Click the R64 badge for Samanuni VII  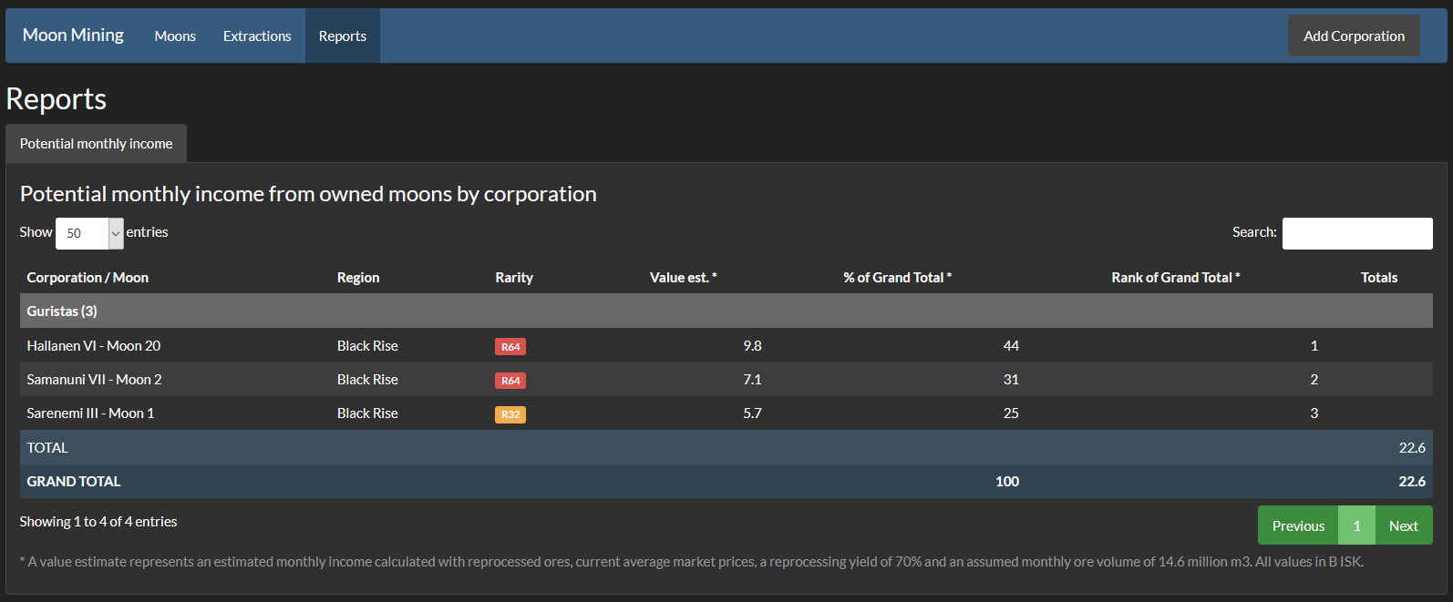pyautogui.click(x=510, y=381)
